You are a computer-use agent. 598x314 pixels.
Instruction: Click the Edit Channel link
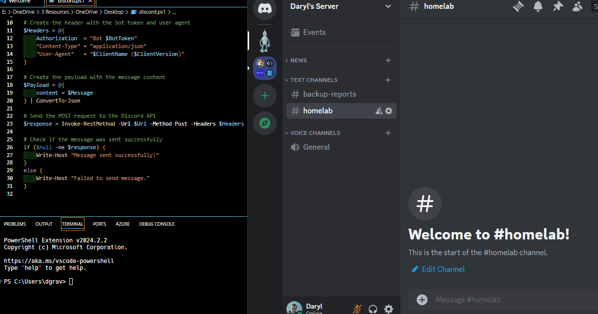443,269
